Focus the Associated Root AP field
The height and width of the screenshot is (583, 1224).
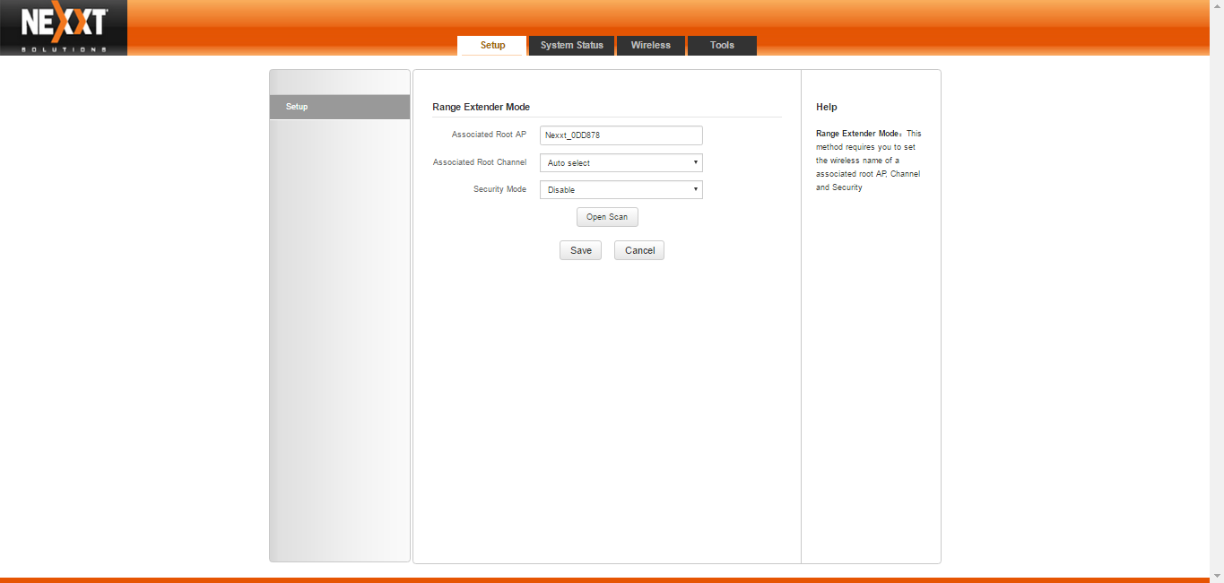(x=621, y=135)
